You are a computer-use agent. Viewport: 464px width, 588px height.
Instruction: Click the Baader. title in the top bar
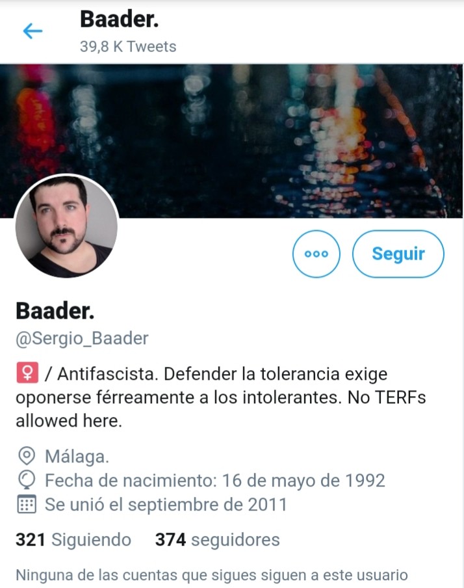119,19
